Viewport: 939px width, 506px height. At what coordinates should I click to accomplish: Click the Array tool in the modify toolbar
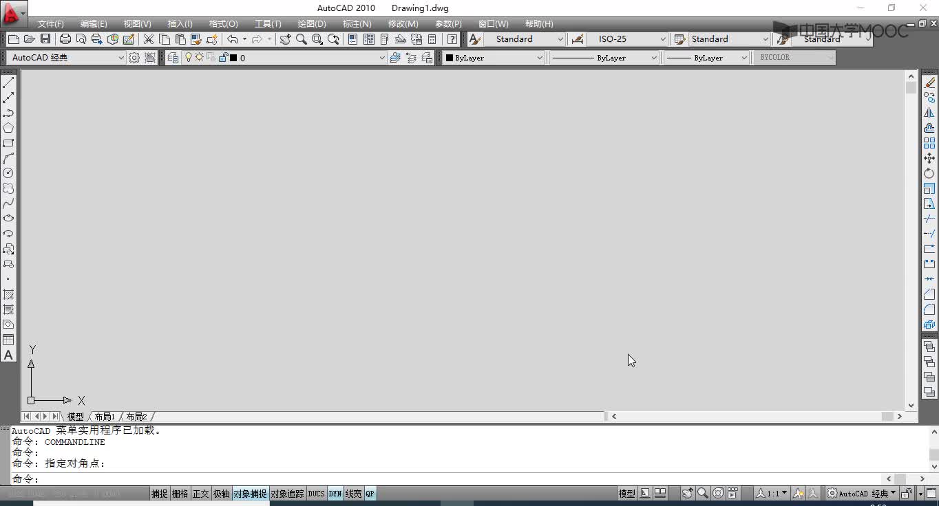click(x=929, y=143)
